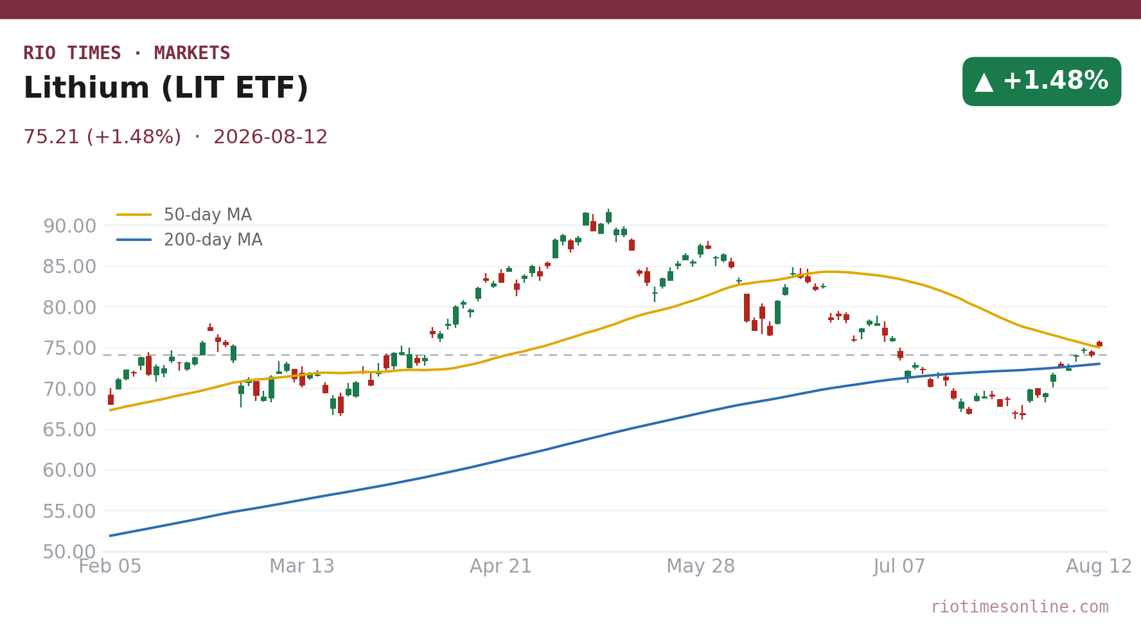
Task: Click the 90.00 y-axis label
Action: [x=69, y=226]
